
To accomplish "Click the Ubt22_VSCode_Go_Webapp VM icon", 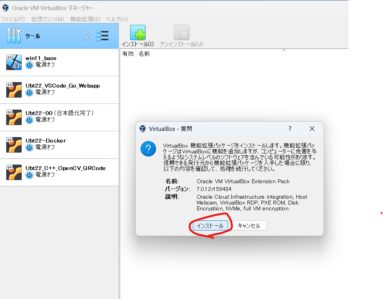I will coord(14,89).
